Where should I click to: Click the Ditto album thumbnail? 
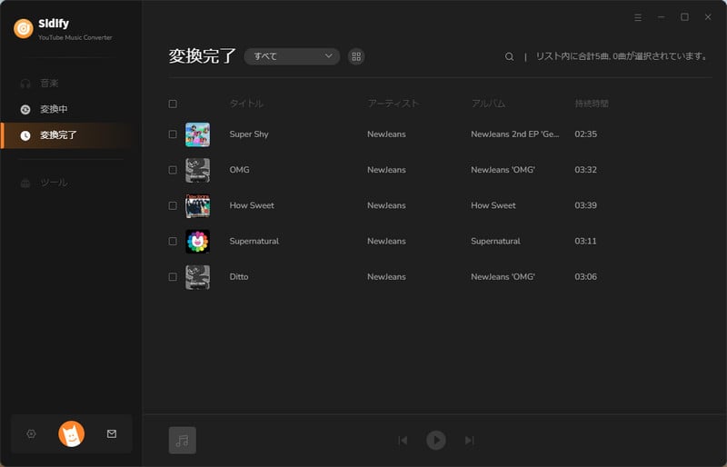[197, 277]
